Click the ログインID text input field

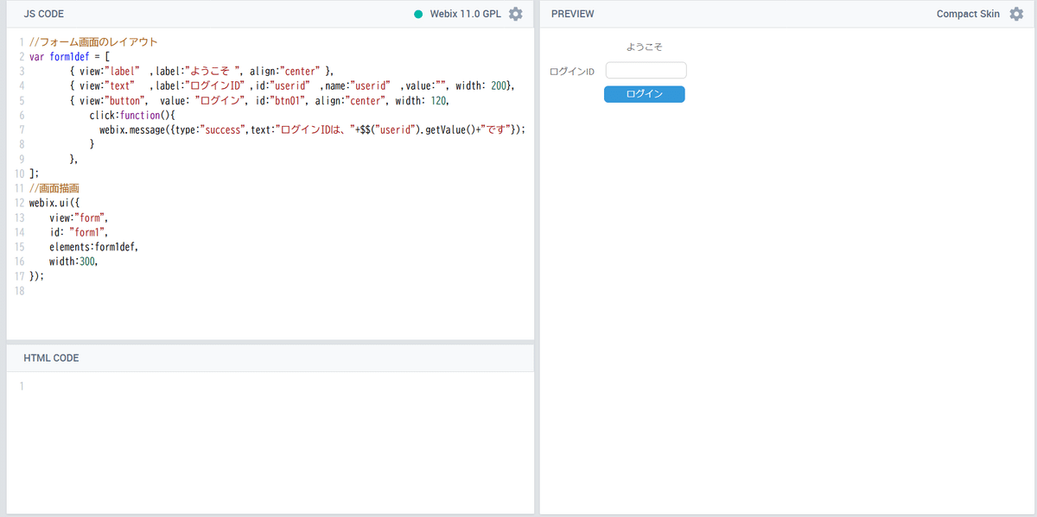(646, 70)
